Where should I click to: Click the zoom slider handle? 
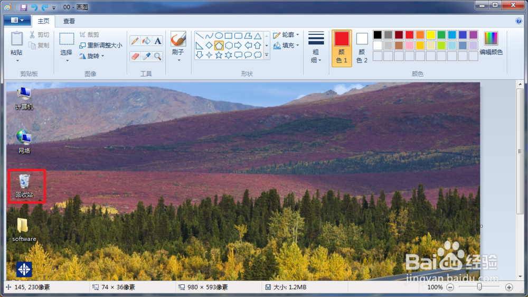(x=479, y=287)
